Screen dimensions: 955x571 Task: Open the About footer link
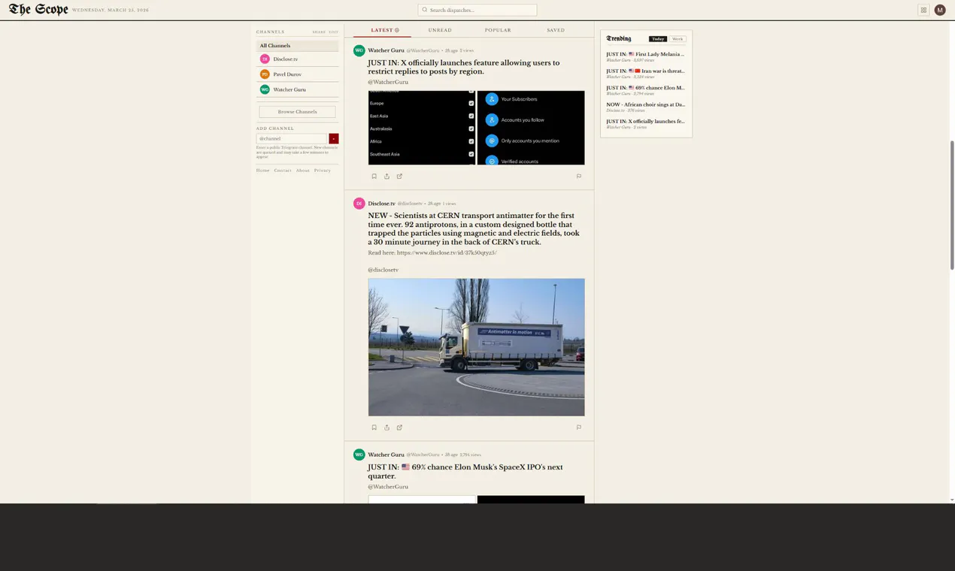tap(302, 171)
